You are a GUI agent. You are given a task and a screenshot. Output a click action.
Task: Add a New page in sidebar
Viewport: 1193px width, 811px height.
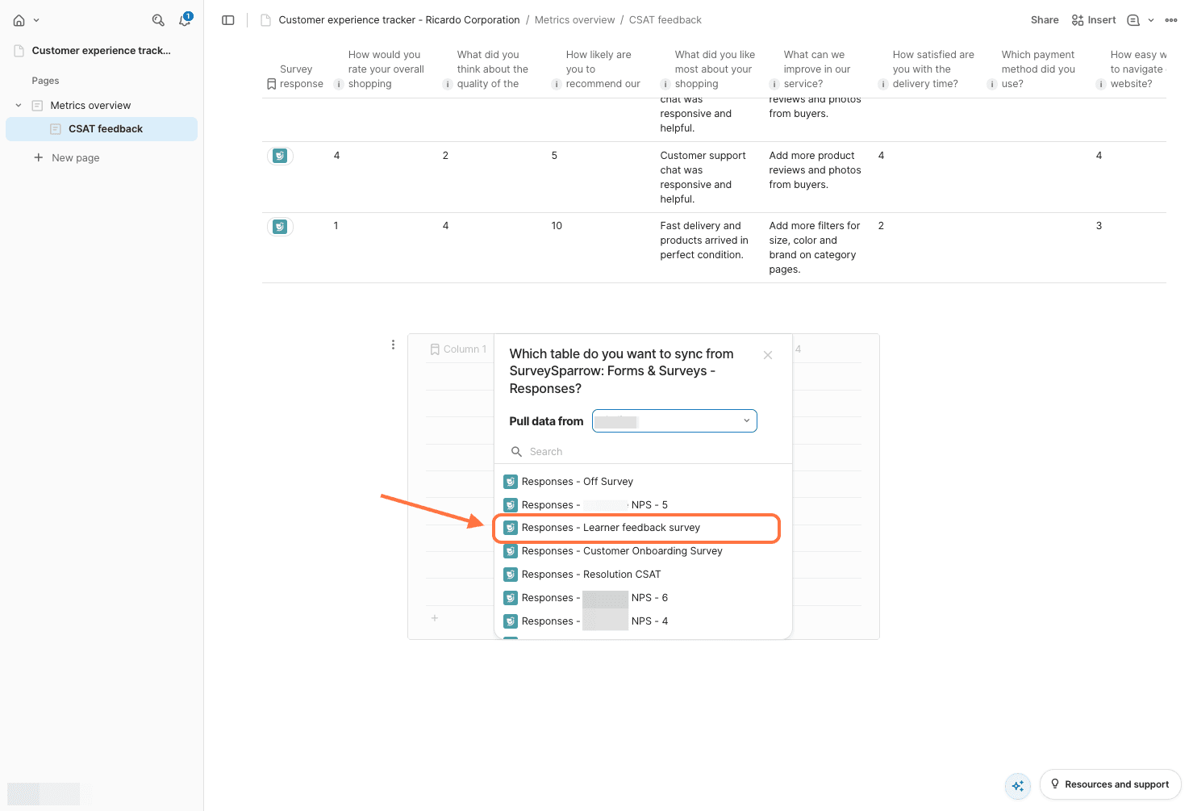[75, 158]
